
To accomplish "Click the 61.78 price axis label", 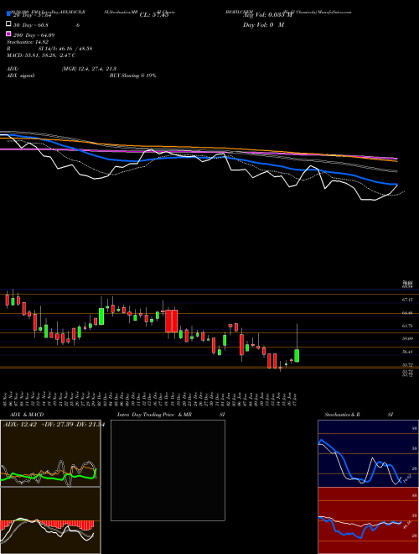I will pyautogui.click(x=407, y=326).
